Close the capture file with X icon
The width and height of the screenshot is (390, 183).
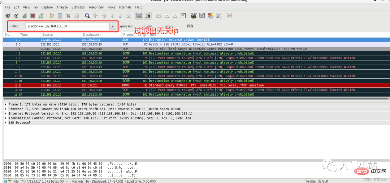coord(68,16)
